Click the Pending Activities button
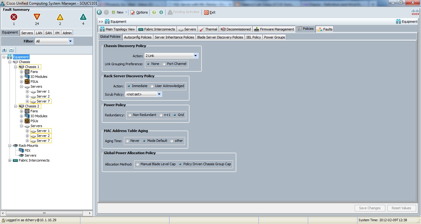 tap(183, 12)
